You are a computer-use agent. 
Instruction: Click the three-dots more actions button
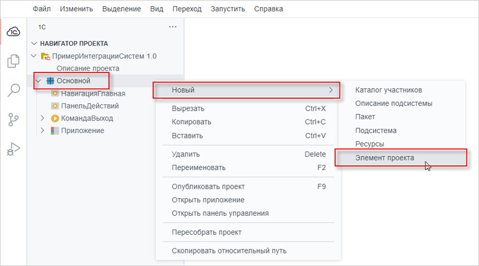[x=173, y=27]
